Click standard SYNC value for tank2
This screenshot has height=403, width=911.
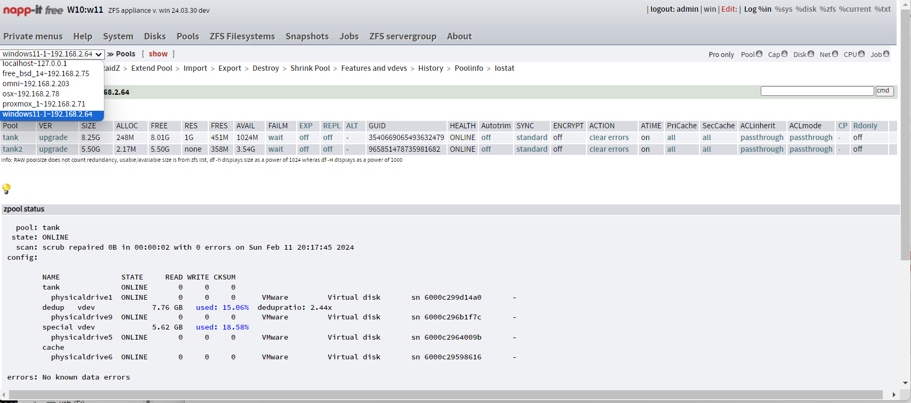point(532,149)
